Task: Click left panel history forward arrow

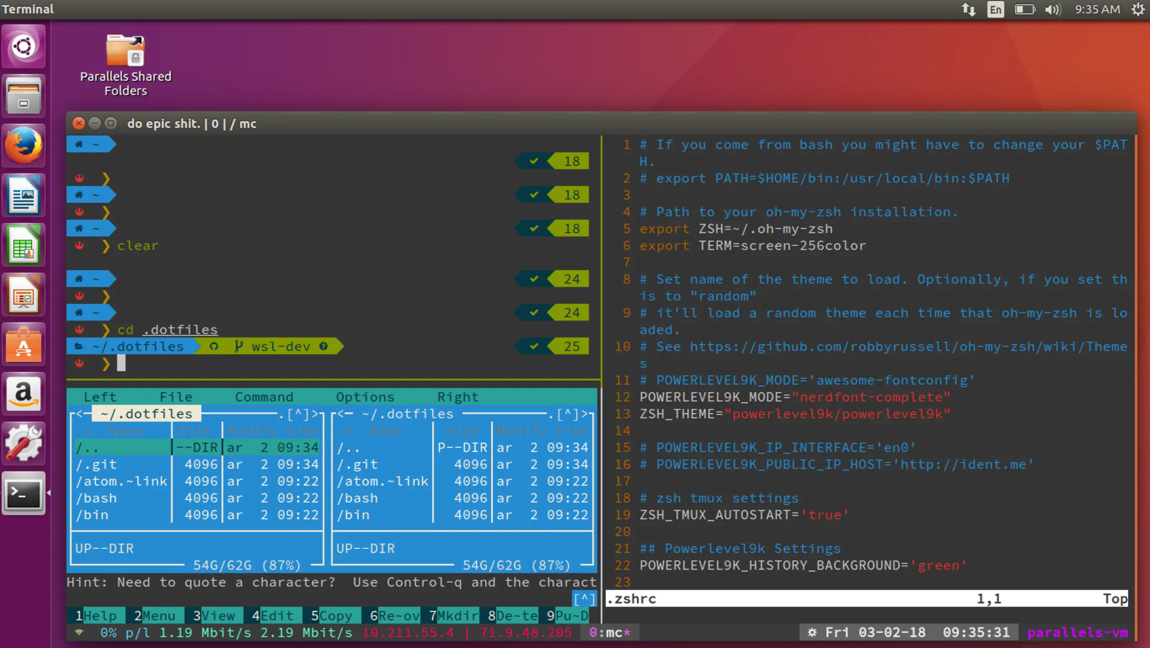Action: [x=315, y=414]
